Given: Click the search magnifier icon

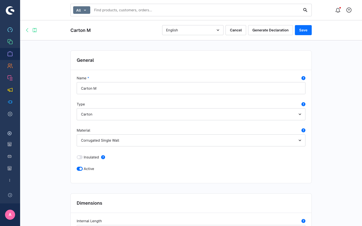Looking at the screenshot, I should click(305, 10).
